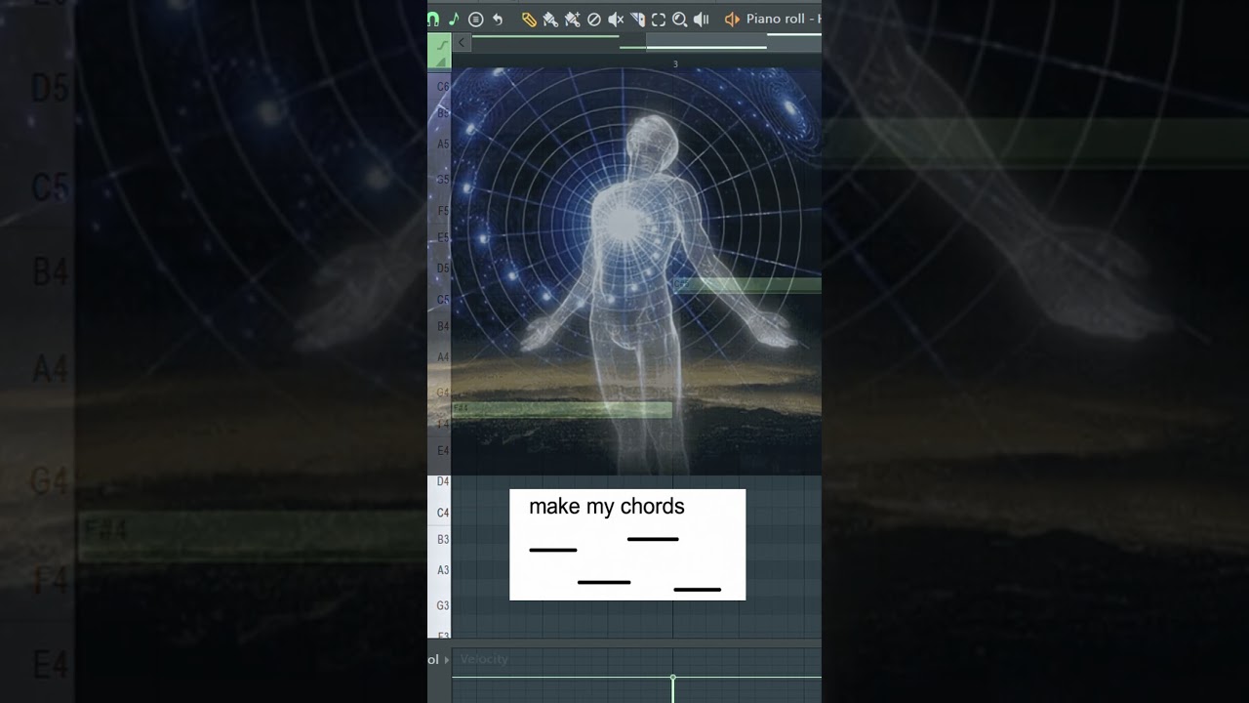The width and height of the screenshot is (1249, 703).
Task: Select the green C5 note
Action: [747, 285]
